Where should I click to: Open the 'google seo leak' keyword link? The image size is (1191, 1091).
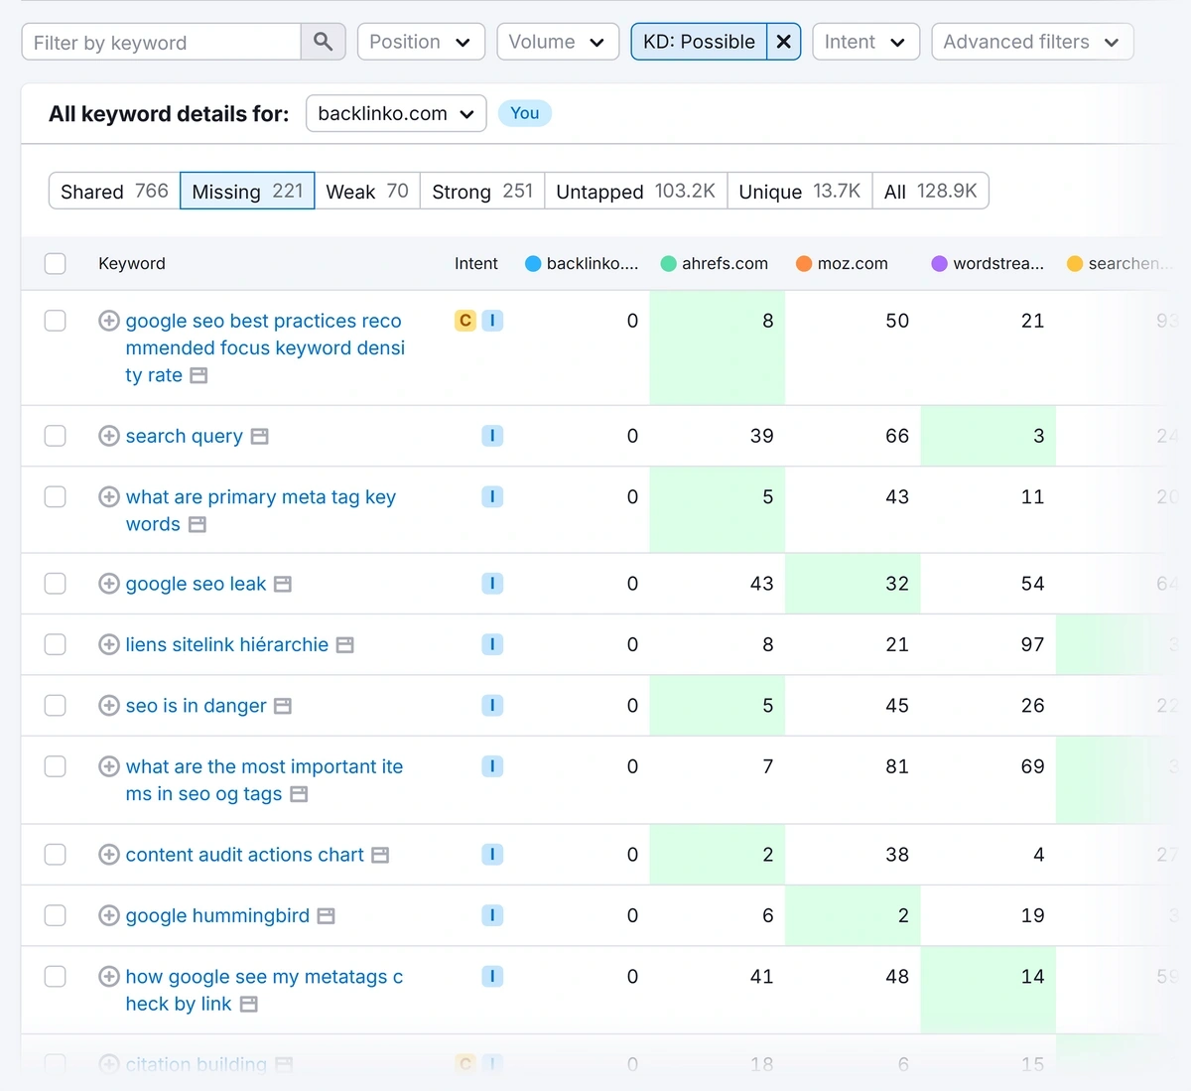tap(196, 584)
